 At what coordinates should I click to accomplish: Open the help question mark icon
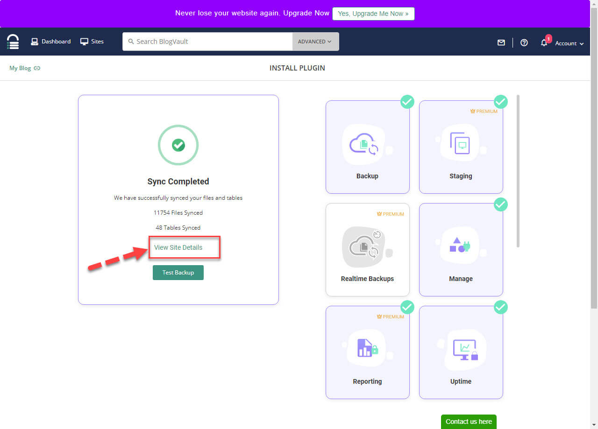(x=524, y=42)
